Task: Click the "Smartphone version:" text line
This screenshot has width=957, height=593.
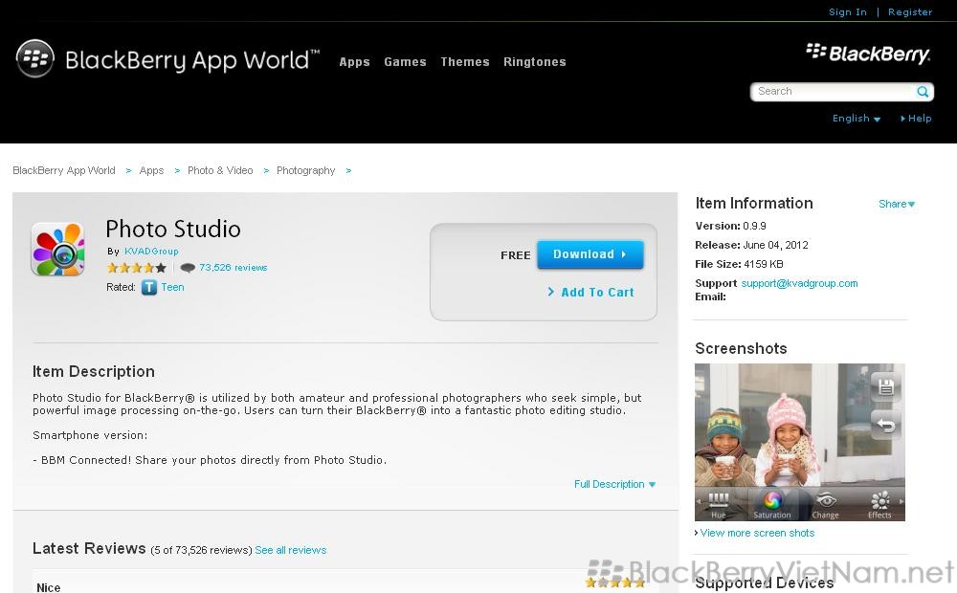Action: 90,435
